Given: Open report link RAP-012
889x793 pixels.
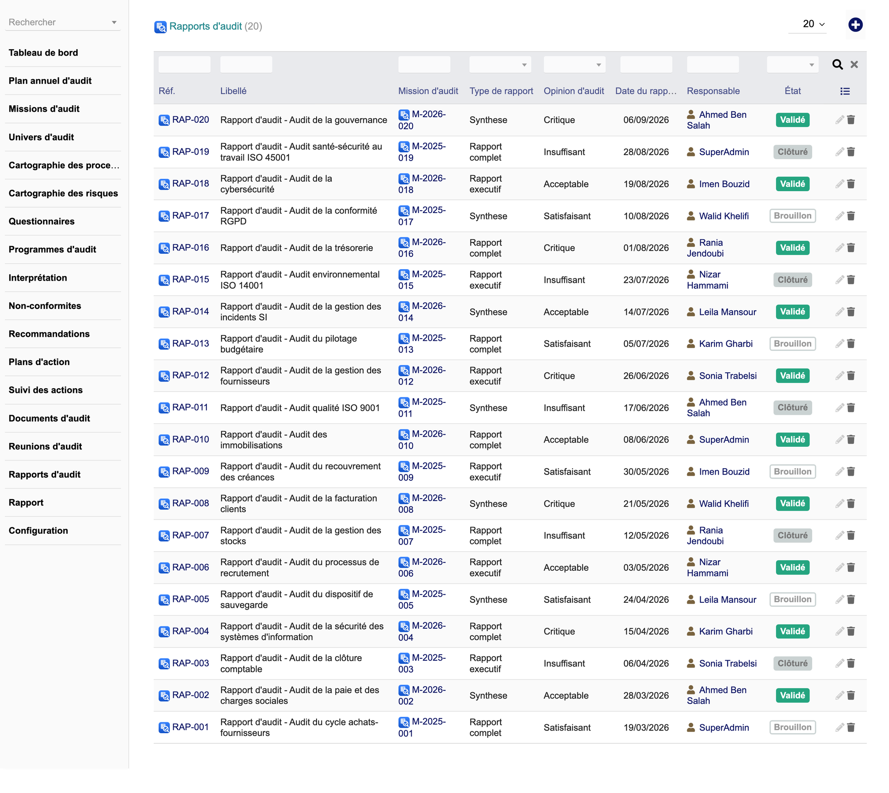Looking at the screenshot, I should pyautogui.click(x=190, y=375).
